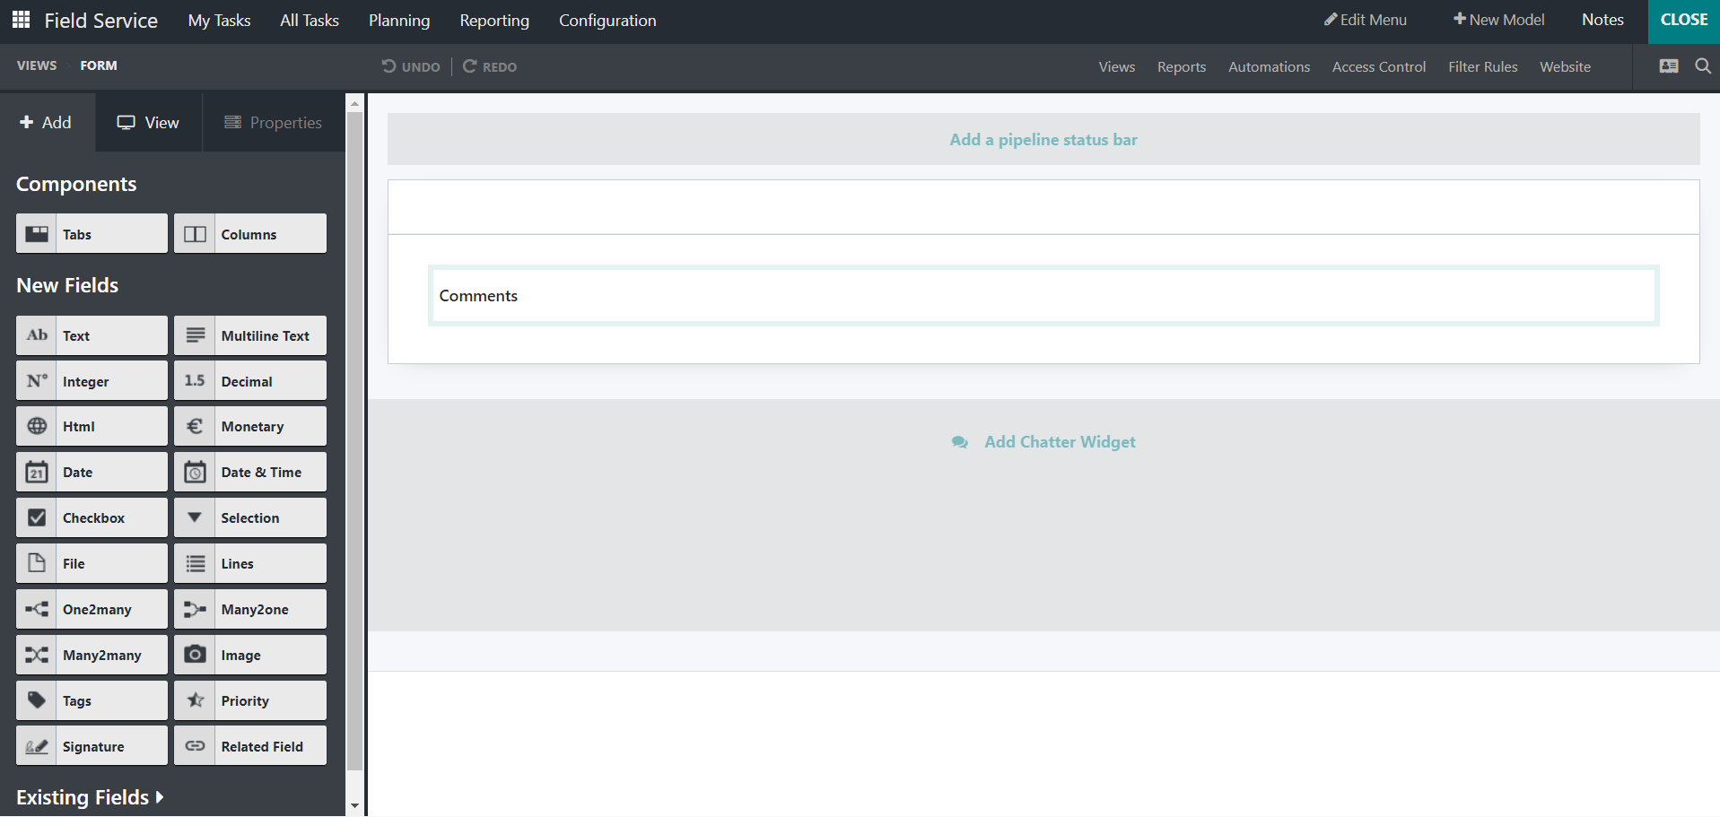Image resolution: width=1720 pixels, height=817 pixels.
Task: Click Add a pipeline status bar
Action: (x=1043, y=139)
